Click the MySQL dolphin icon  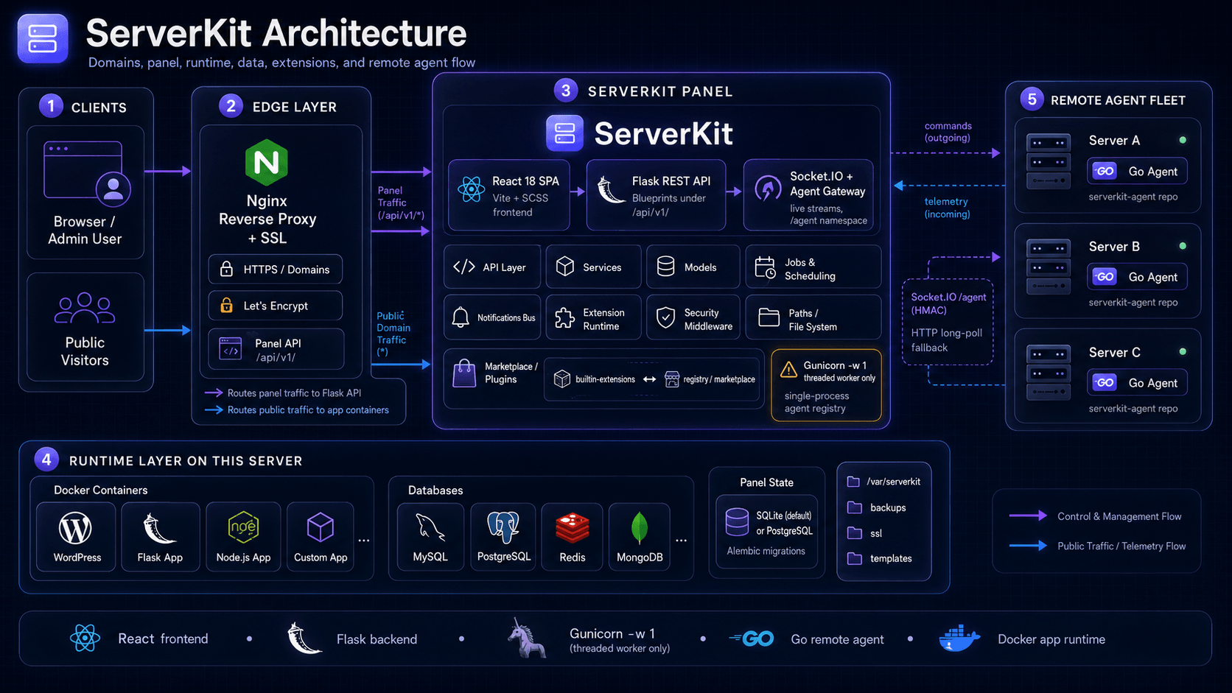[430, 528]
